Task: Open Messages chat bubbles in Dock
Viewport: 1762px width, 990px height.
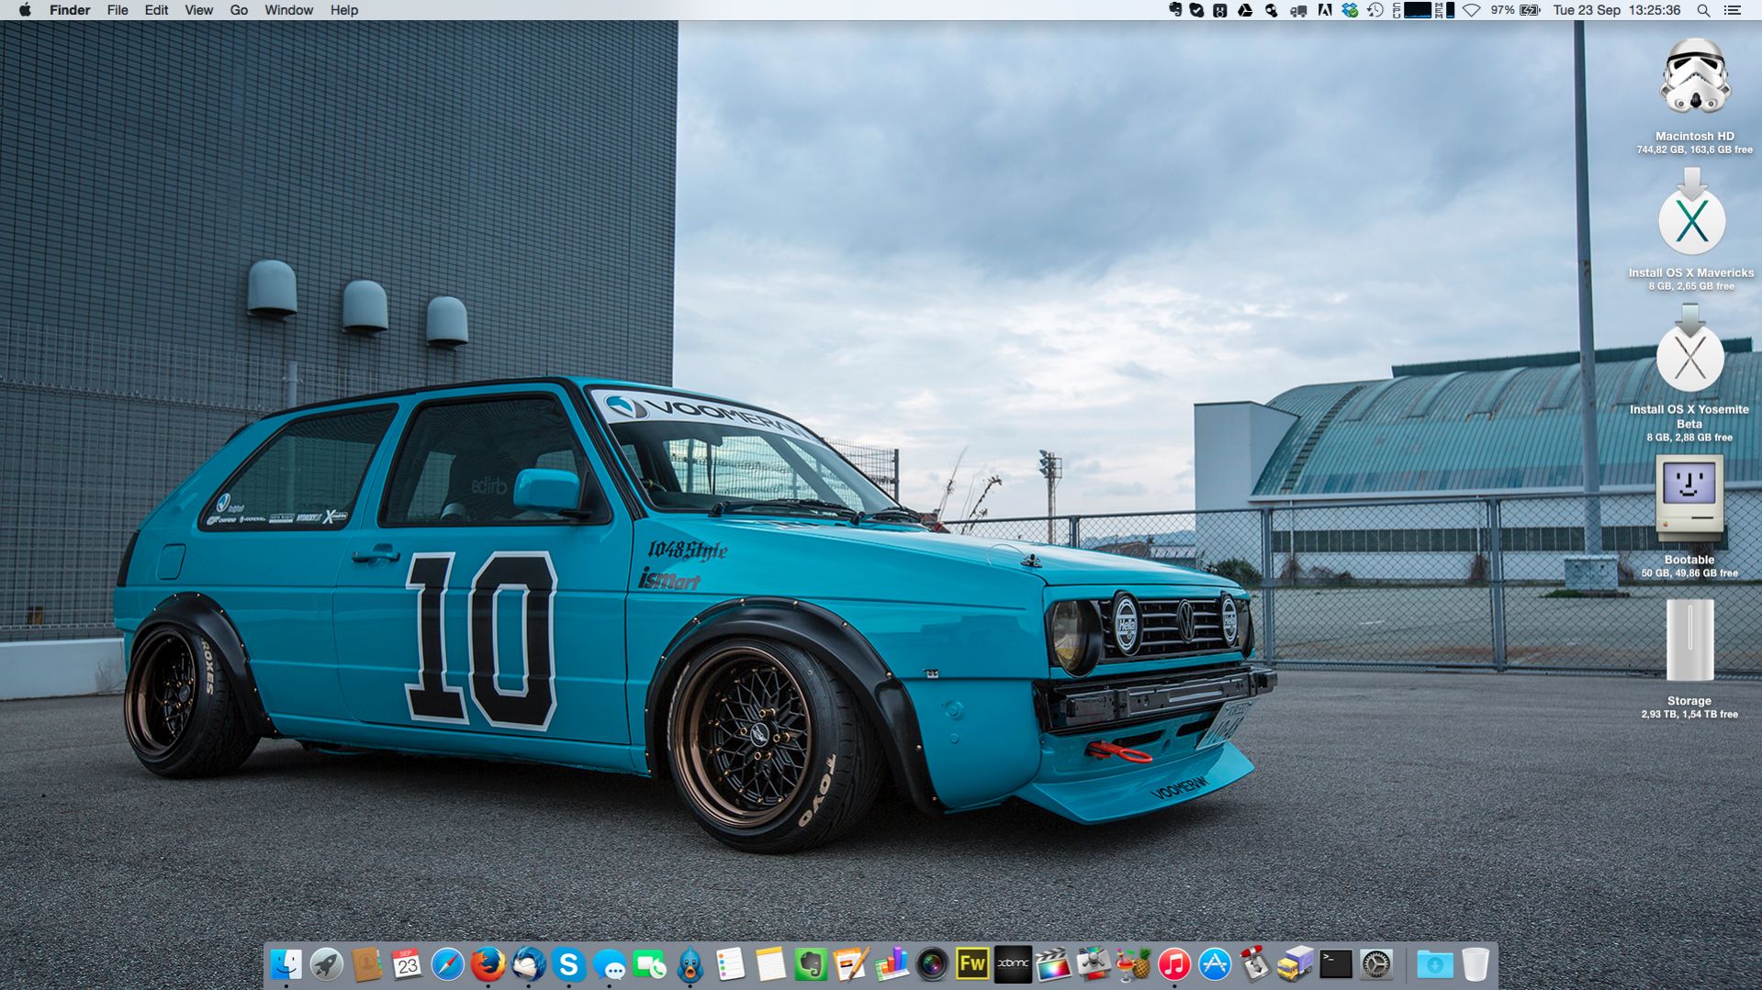Action: pos(609,964)
